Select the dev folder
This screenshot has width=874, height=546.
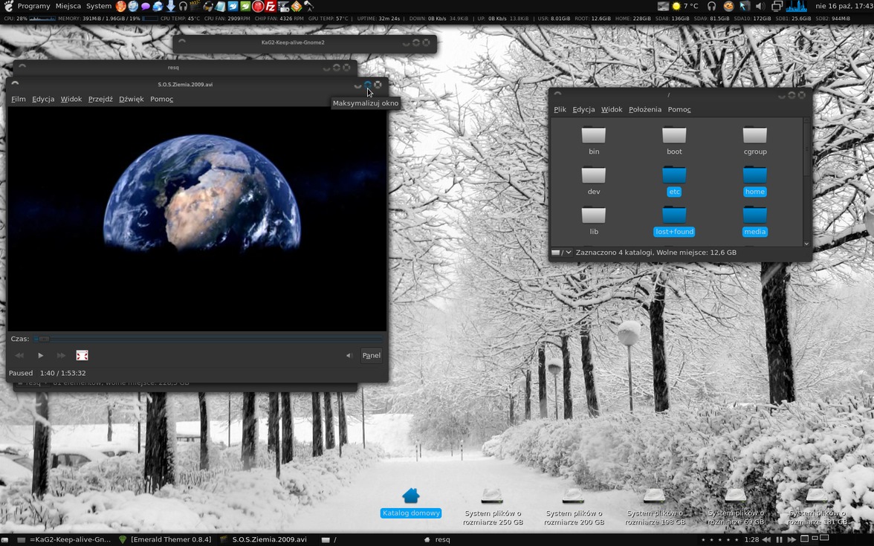tap(594, 181)
